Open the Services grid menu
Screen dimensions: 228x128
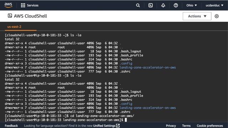point(23,5)
